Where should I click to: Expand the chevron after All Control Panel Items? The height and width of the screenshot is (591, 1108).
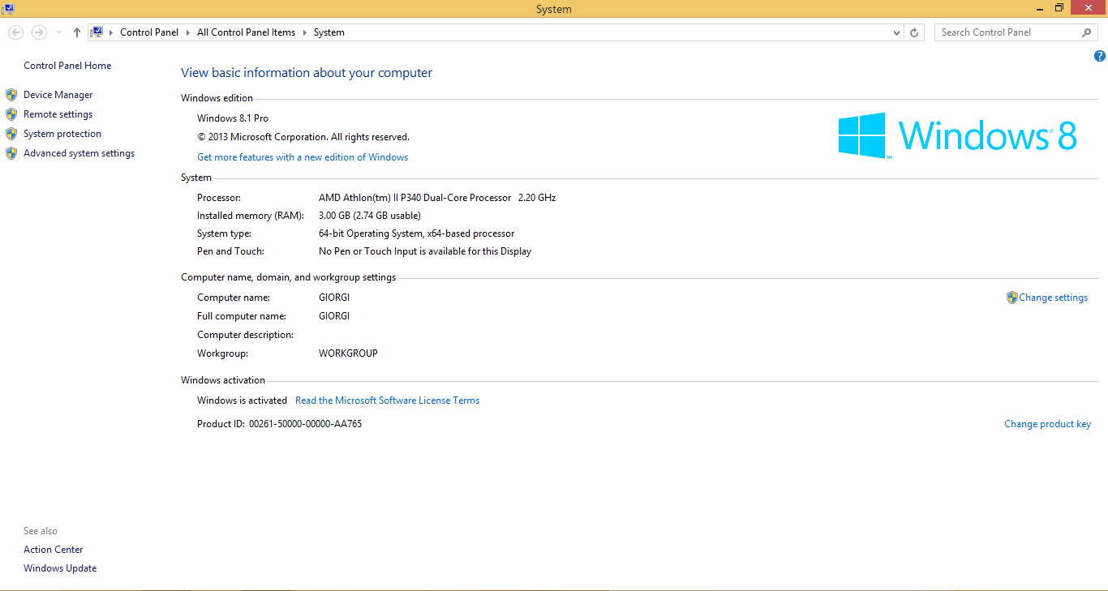[305, 32]
